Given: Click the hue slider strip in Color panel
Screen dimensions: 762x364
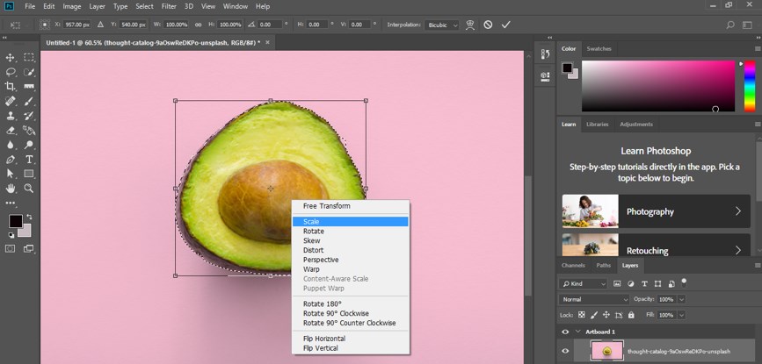Looking at the screenshot, I should (750, 86).
